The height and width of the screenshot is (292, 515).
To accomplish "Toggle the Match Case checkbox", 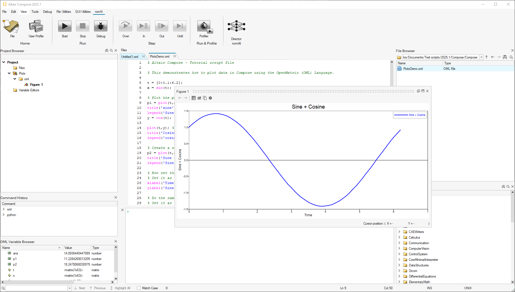I will (139, 288).
